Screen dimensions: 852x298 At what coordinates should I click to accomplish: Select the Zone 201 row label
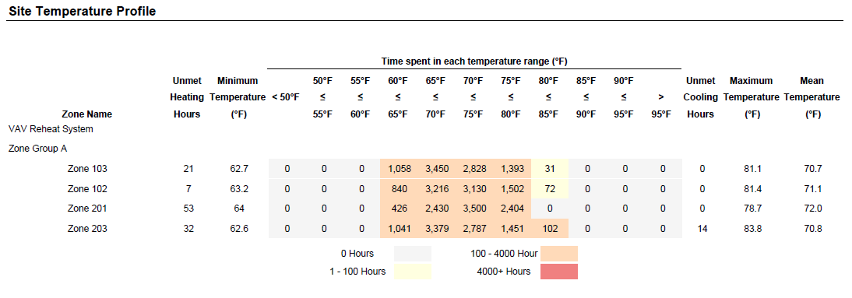click(x=87, y=209)
